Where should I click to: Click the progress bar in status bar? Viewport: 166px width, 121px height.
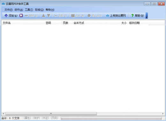[x=111, y=118]
